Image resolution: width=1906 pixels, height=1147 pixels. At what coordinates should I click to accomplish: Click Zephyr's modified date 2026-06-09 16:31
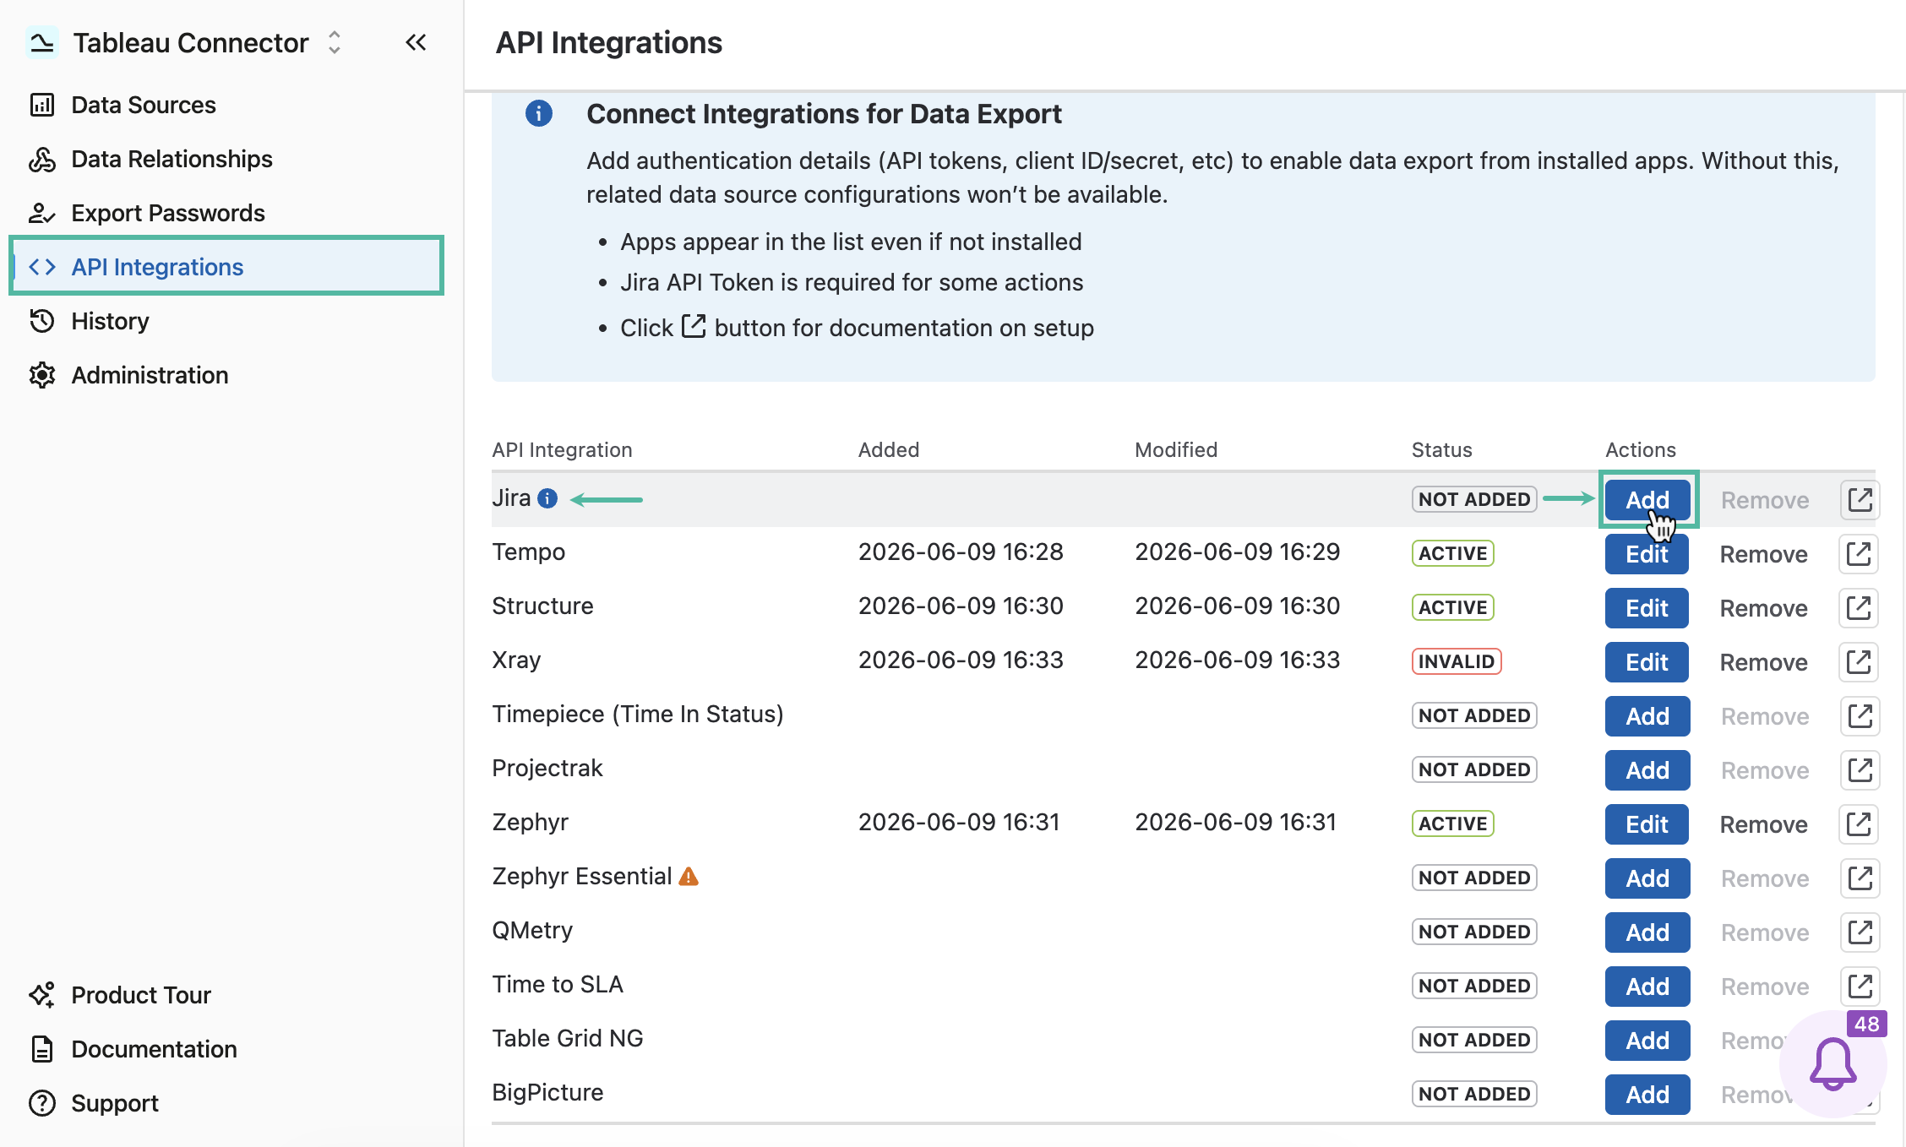[x=1235, y=822]
